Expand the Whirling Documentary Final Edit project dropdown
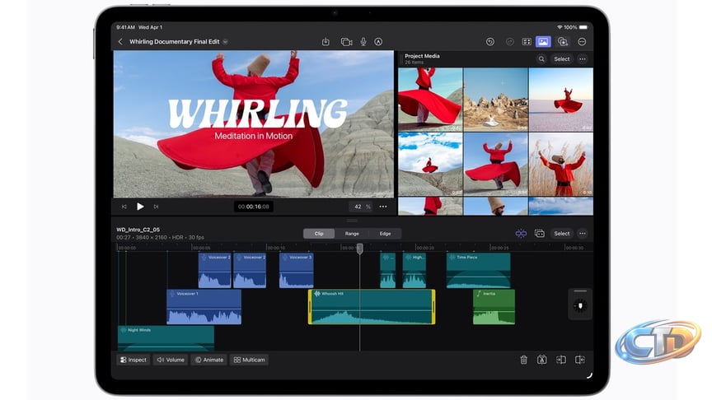The width and height of the screenshot is (712, 400). 225,41
